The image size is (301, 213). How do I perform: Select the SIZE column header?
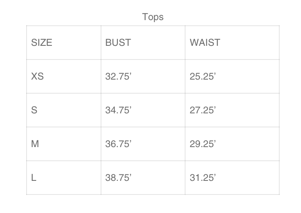pyautogui.click(x=42, y=43)
